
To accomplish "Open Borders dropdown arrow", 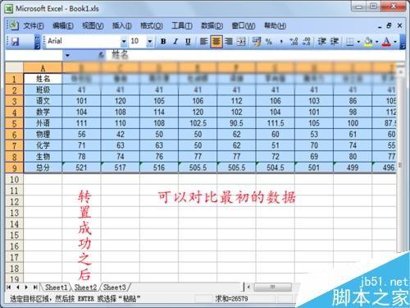I will (x=358, y=42).
